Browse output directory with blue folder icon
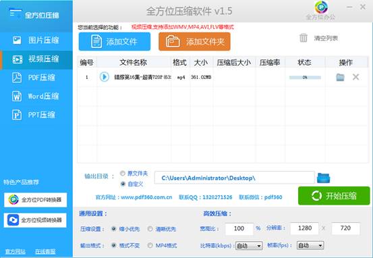 [x=324, y=178]
